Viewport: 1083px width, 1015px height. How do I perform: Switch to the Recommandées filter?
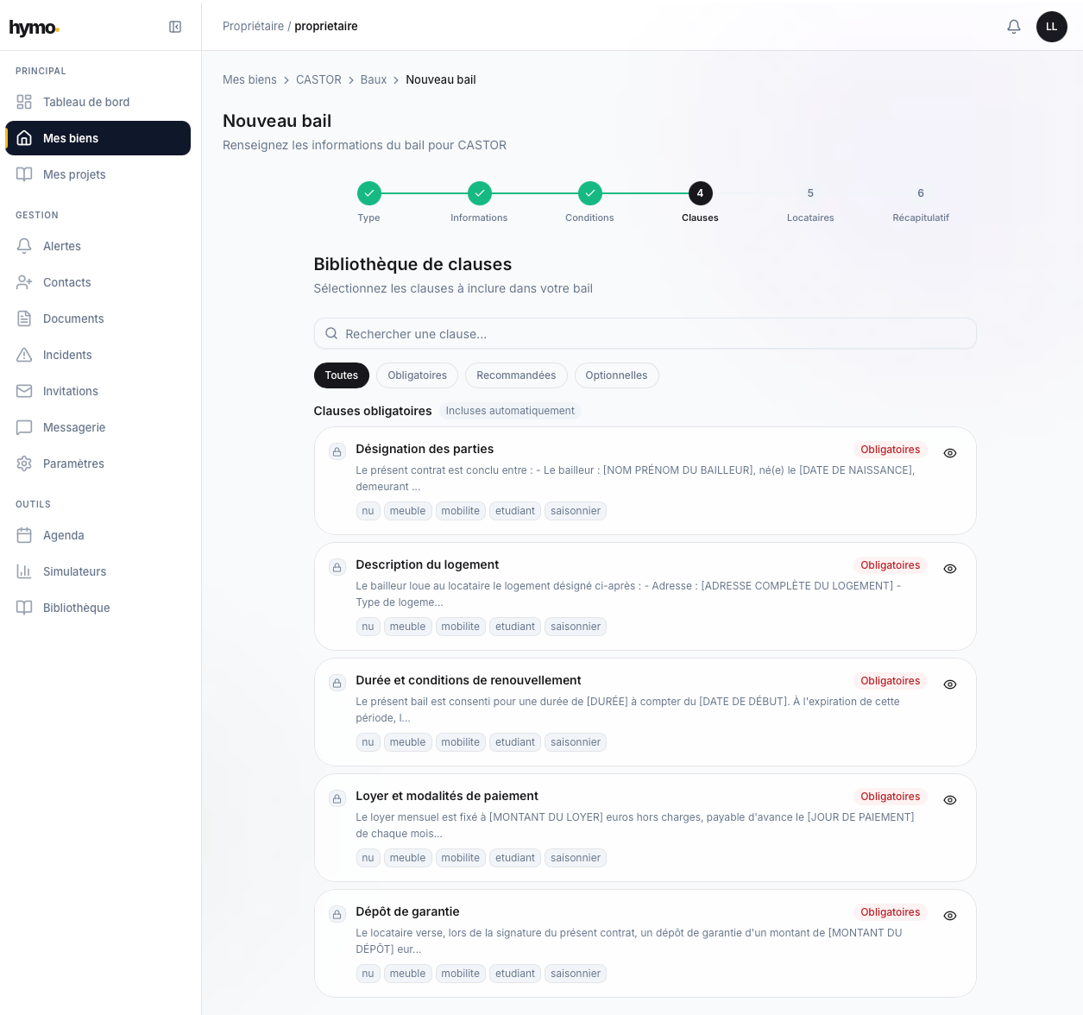coord(516,375)
